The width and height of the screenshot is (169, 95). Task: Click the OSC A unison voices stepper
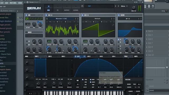pyautogui.click(x=49, y=41)
